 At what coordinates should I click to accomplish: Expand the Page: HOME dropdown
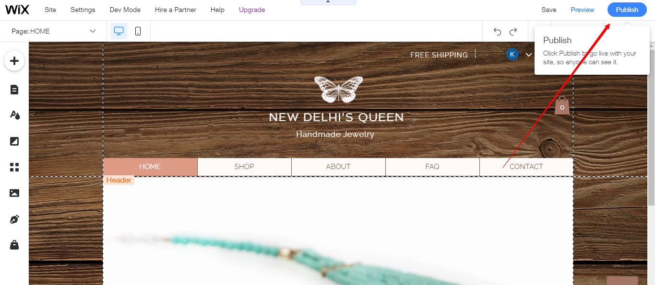pyautogui.click(x=54, y=31)
